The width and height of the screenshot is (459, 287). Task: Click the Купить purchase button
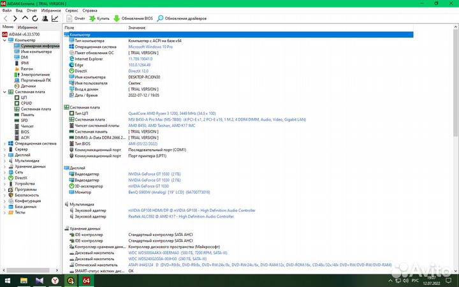coord(99,18)
